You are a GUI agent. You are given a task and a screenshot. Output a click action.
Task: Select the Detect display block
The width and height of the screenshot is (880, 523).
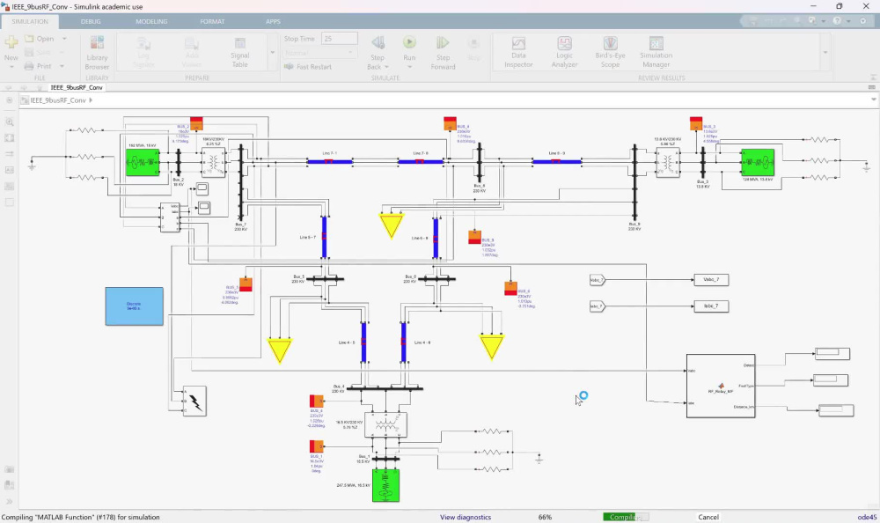click(832, 353)
